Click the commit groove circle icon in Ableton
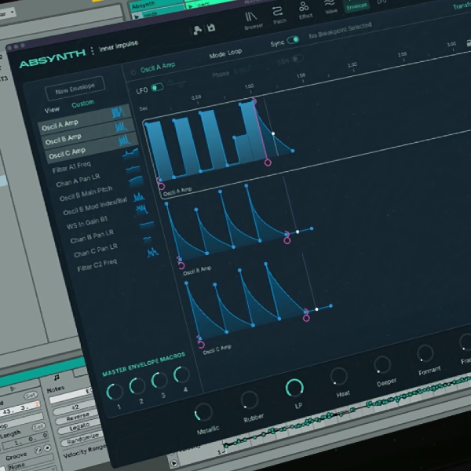471x471 pixels. [x=47, y=448]
